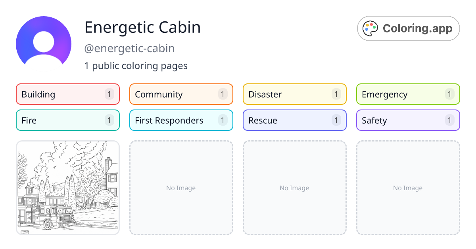The width and height of the screenshot is (476, 249).
Task: Filter by the Rescue tag
Action: 295,120
